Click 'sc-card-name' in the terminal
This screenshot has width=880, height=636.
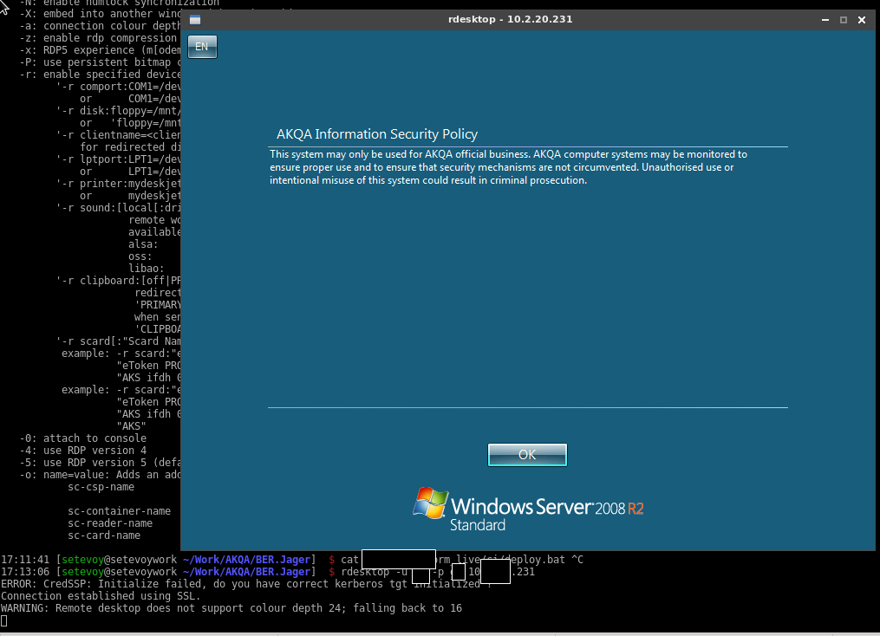104,535
